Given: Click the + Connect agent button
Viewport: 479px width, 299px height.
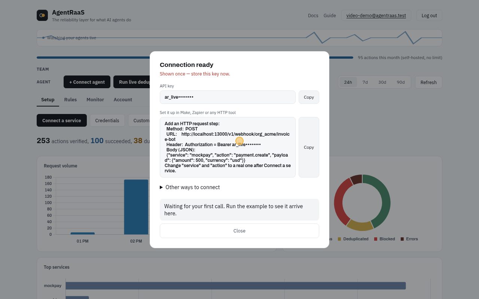Looking at the screenshot, I should 87,82.
